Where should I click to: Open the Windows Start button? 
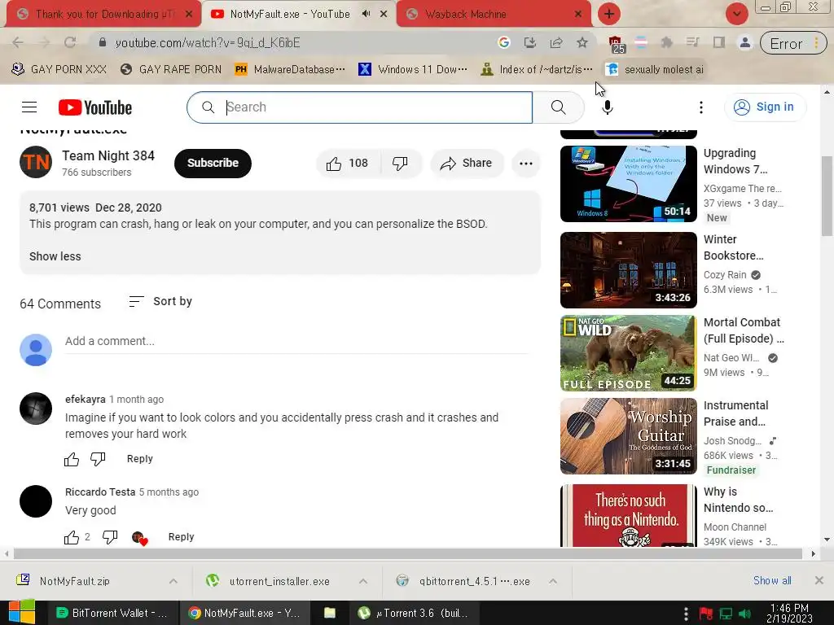click(22, 613)
